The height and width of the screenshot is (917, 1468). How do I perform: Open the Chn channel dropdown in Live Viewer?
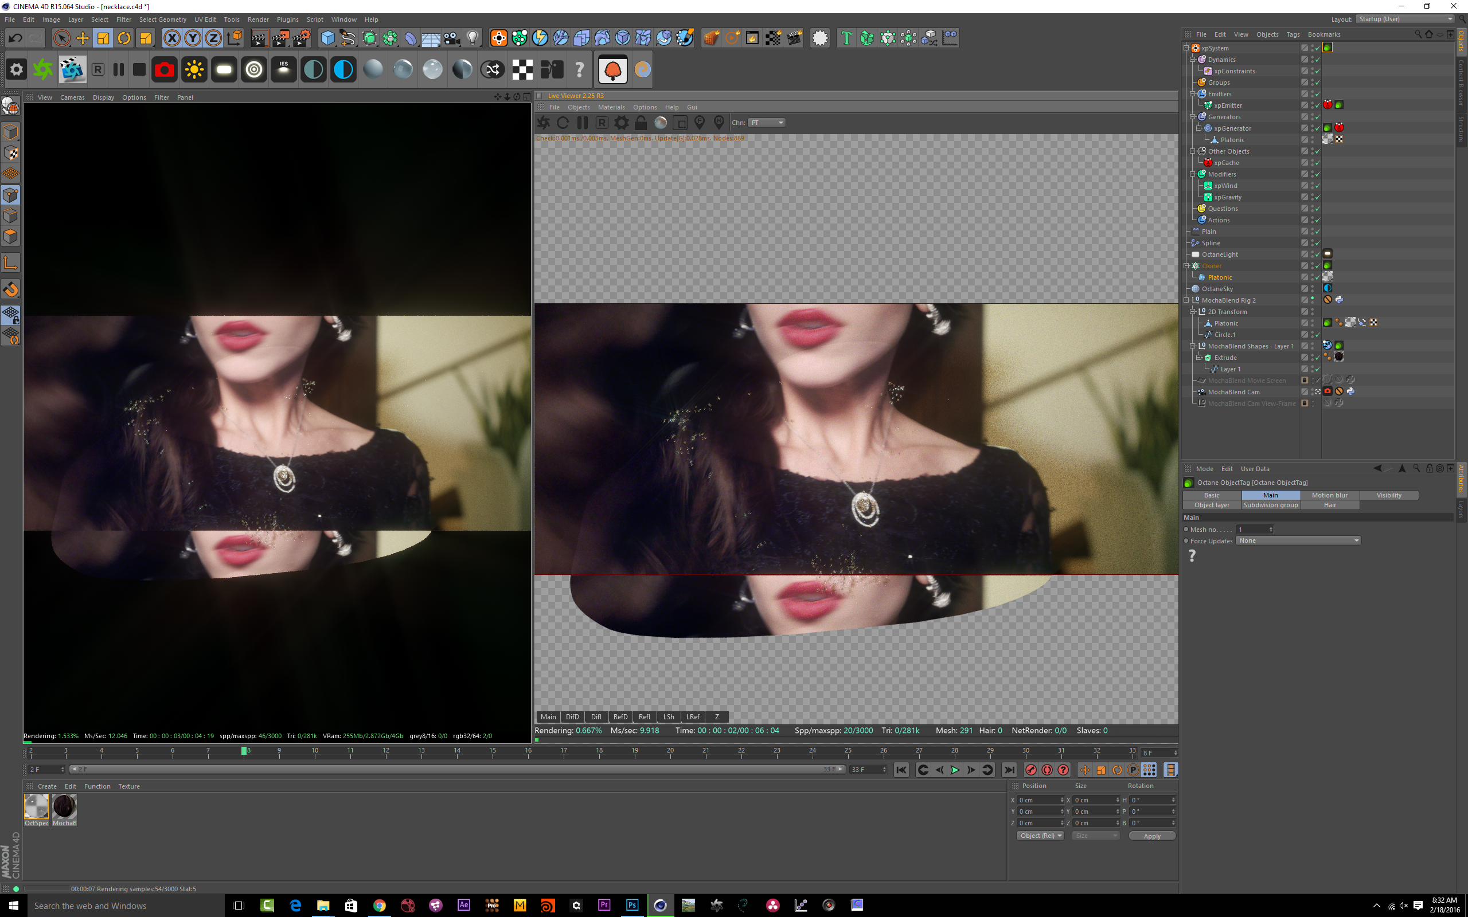(767, 123)
